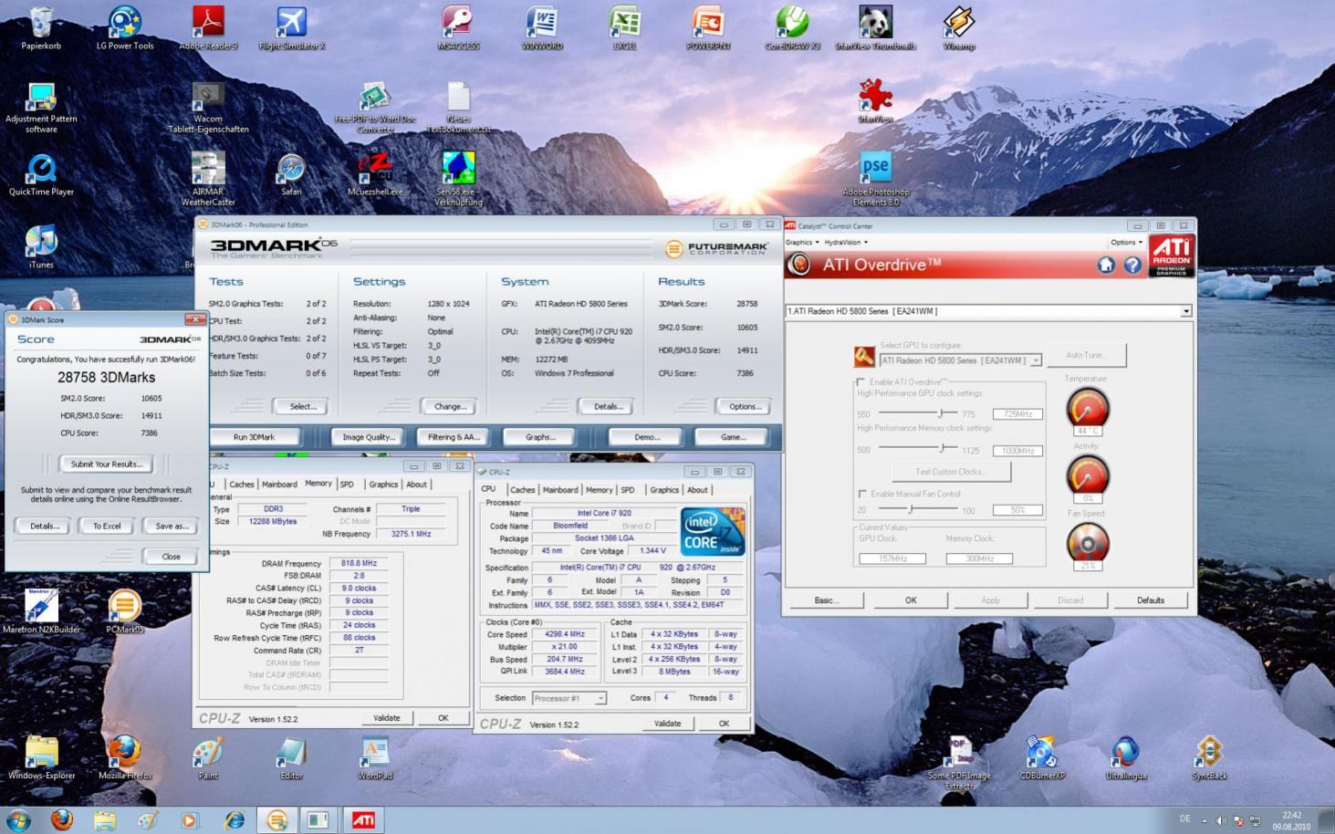Open the HydraVision dropdown menu
The image size is (1335, 834).
click(846, 242)
